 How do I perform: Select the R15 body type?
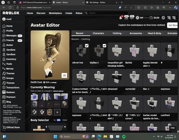click(59, 120)
